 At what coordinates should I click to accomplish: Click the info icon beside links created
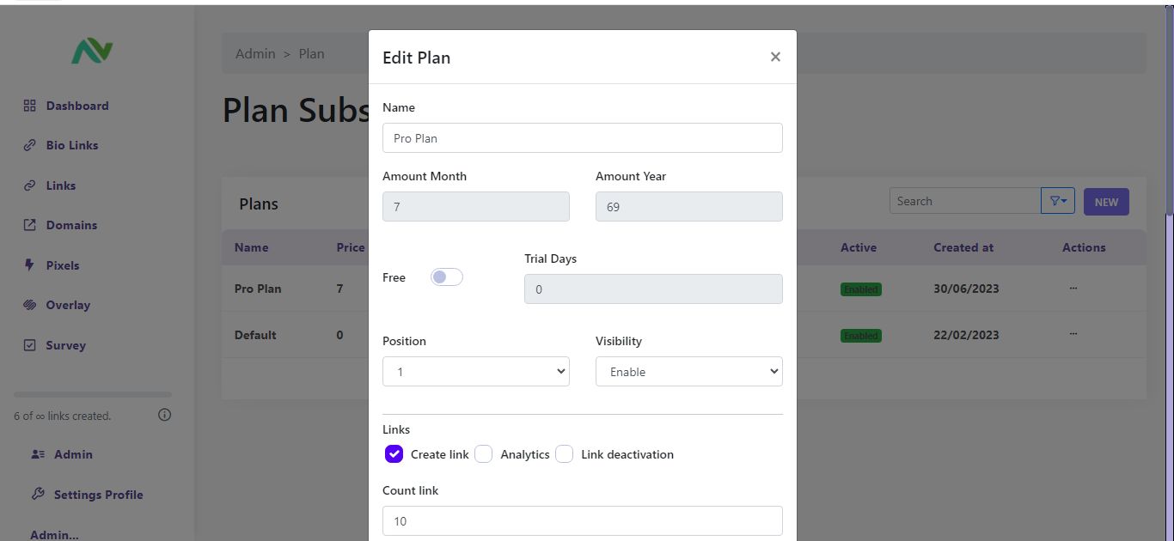[165, 415]
